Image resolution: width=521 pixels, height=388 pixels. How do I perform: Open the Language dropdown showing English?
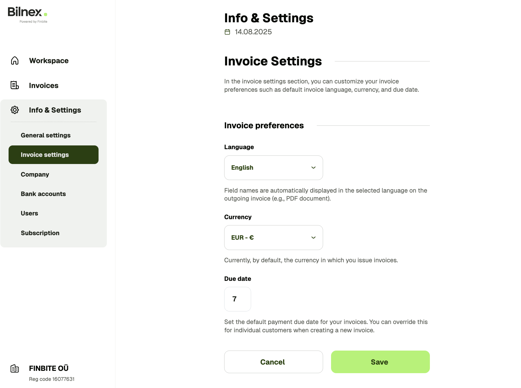273,168
